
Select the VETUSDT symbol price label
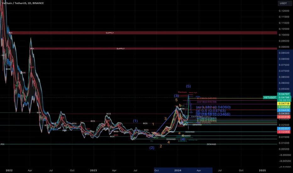coord(270,98)
